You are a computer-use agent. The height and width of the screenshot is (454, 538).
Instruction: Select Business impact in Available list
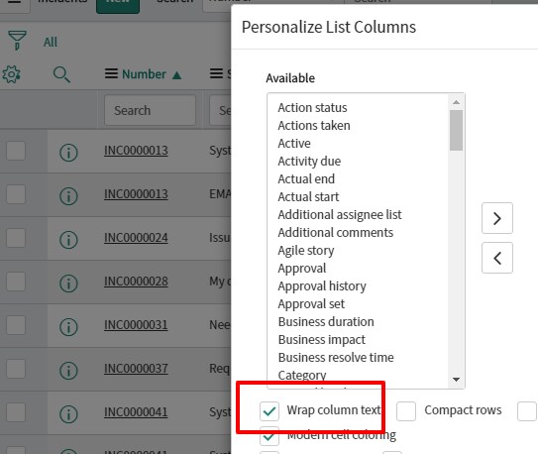click(322, 340)
